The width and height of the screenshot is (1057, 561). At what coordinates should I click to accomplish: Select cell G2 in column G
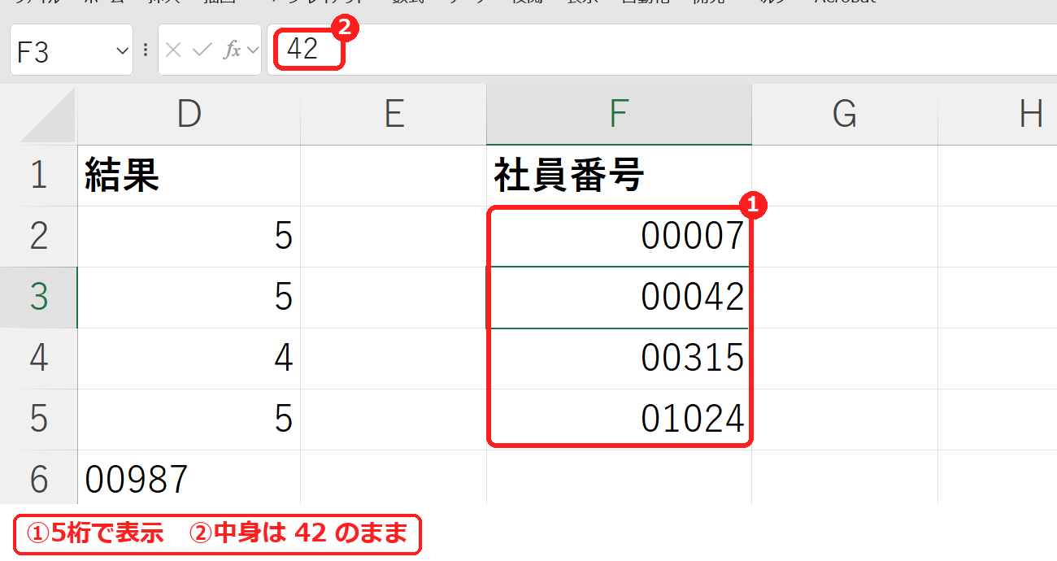point(844,237)
